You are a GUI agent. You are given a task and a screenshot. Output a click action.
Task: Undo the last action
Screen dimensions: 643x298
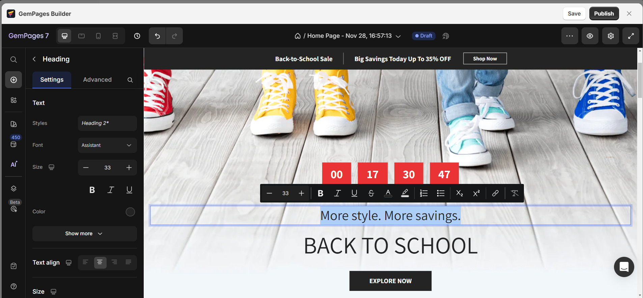pyautogui.click(x=157, y=36)
